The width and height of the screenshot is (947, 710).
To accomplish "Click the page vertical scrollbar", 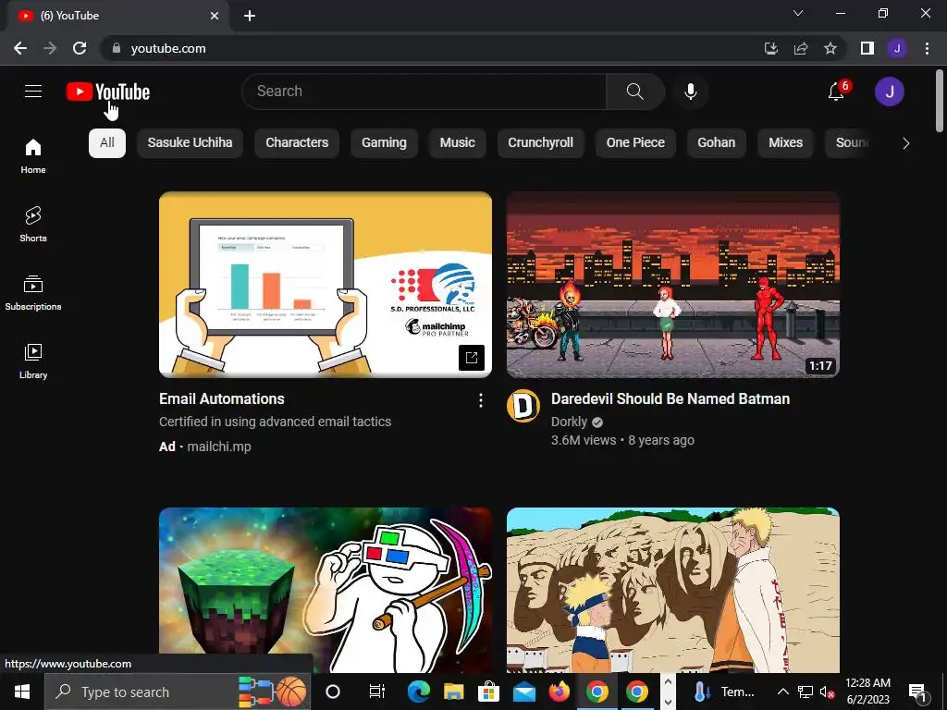I will [x=940, y=100].
